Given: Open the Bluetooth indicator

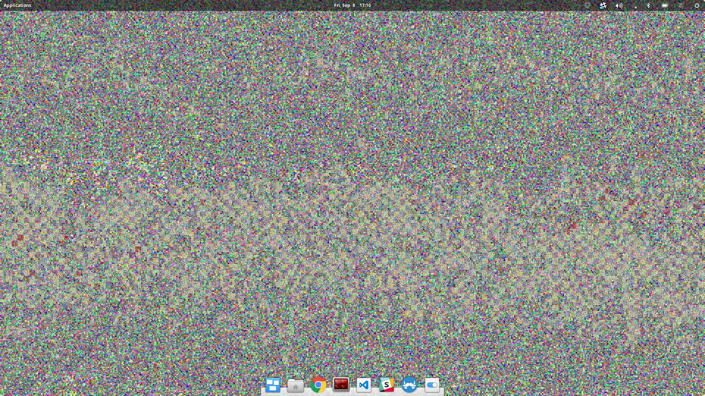Looking at the screenshot, I should click(x=648, y=5).
